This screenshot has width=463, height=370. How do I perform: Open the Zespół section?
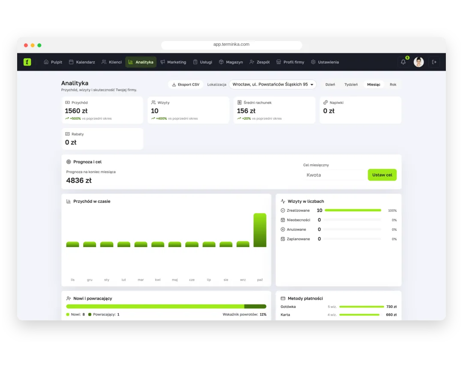point(259,62)
